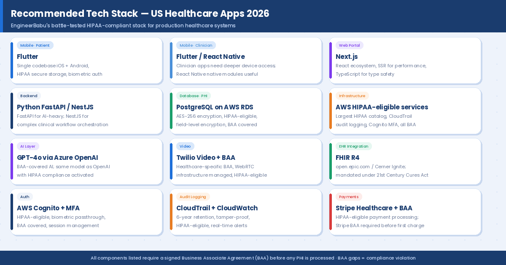The image size is (506, 265).
Task: Click the 'Web Portal' tag badge
Action: tap(350, 45)
